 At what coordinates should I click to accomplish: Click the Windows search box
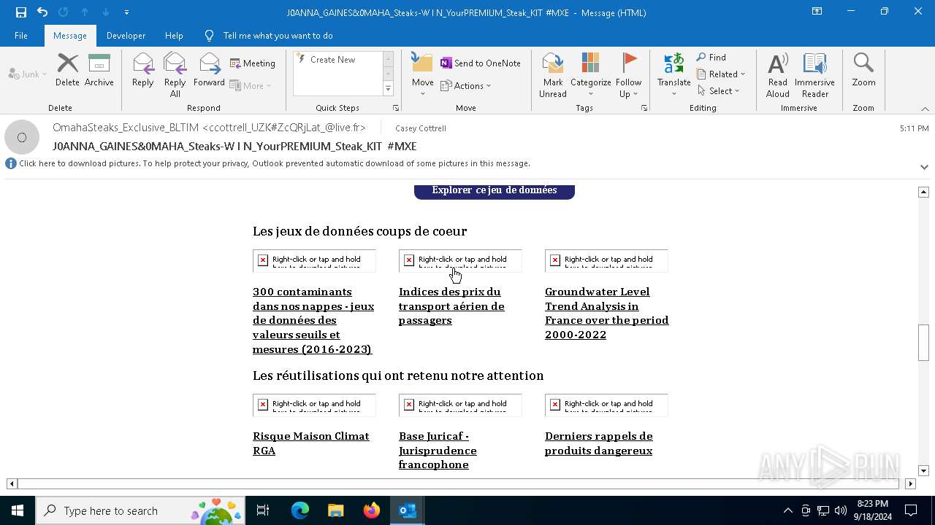pyautogui.click(x=140, y=510)
